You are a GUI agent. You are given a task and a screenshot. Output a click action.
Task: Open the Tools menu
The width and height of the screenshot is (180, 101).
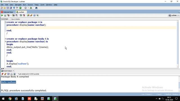[x=42, y=5]
